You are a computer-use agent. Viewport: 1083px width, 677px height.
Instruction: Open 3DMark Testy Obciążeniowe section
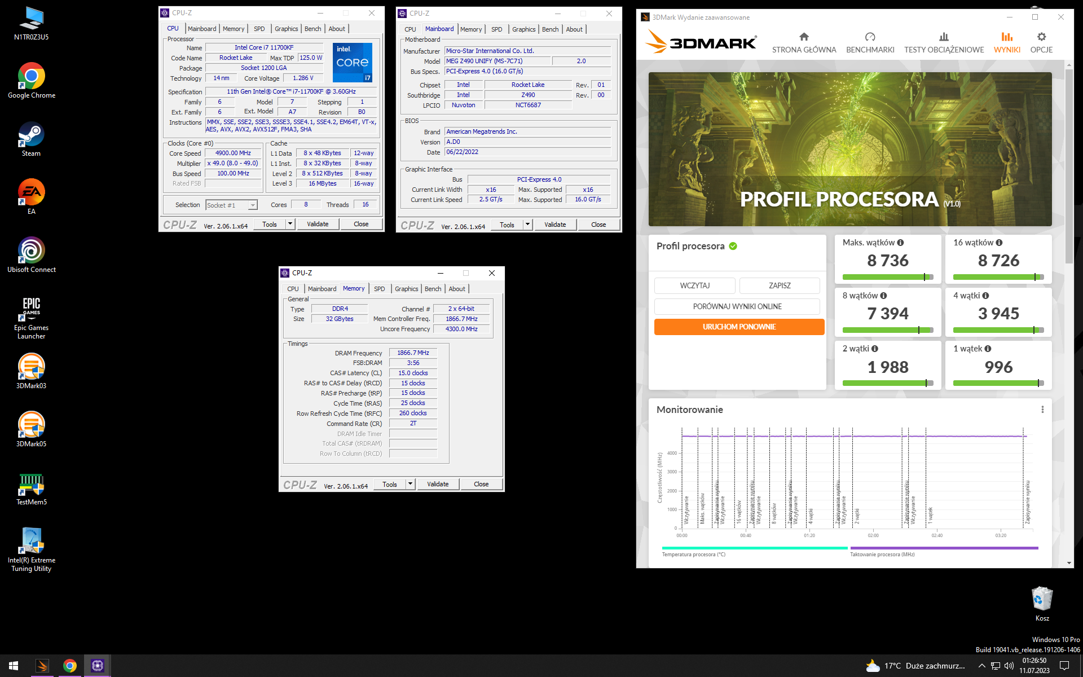point(944,43)
